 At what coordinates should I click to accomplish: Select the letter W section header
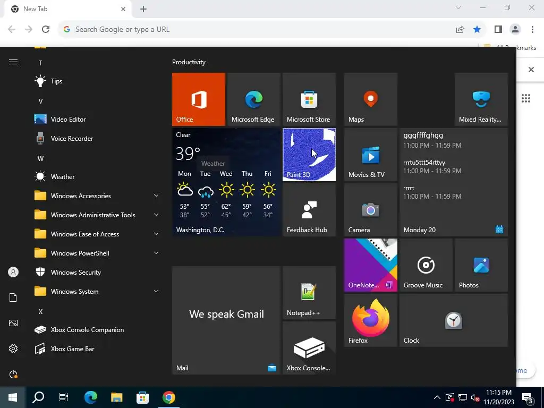(40, 158)
